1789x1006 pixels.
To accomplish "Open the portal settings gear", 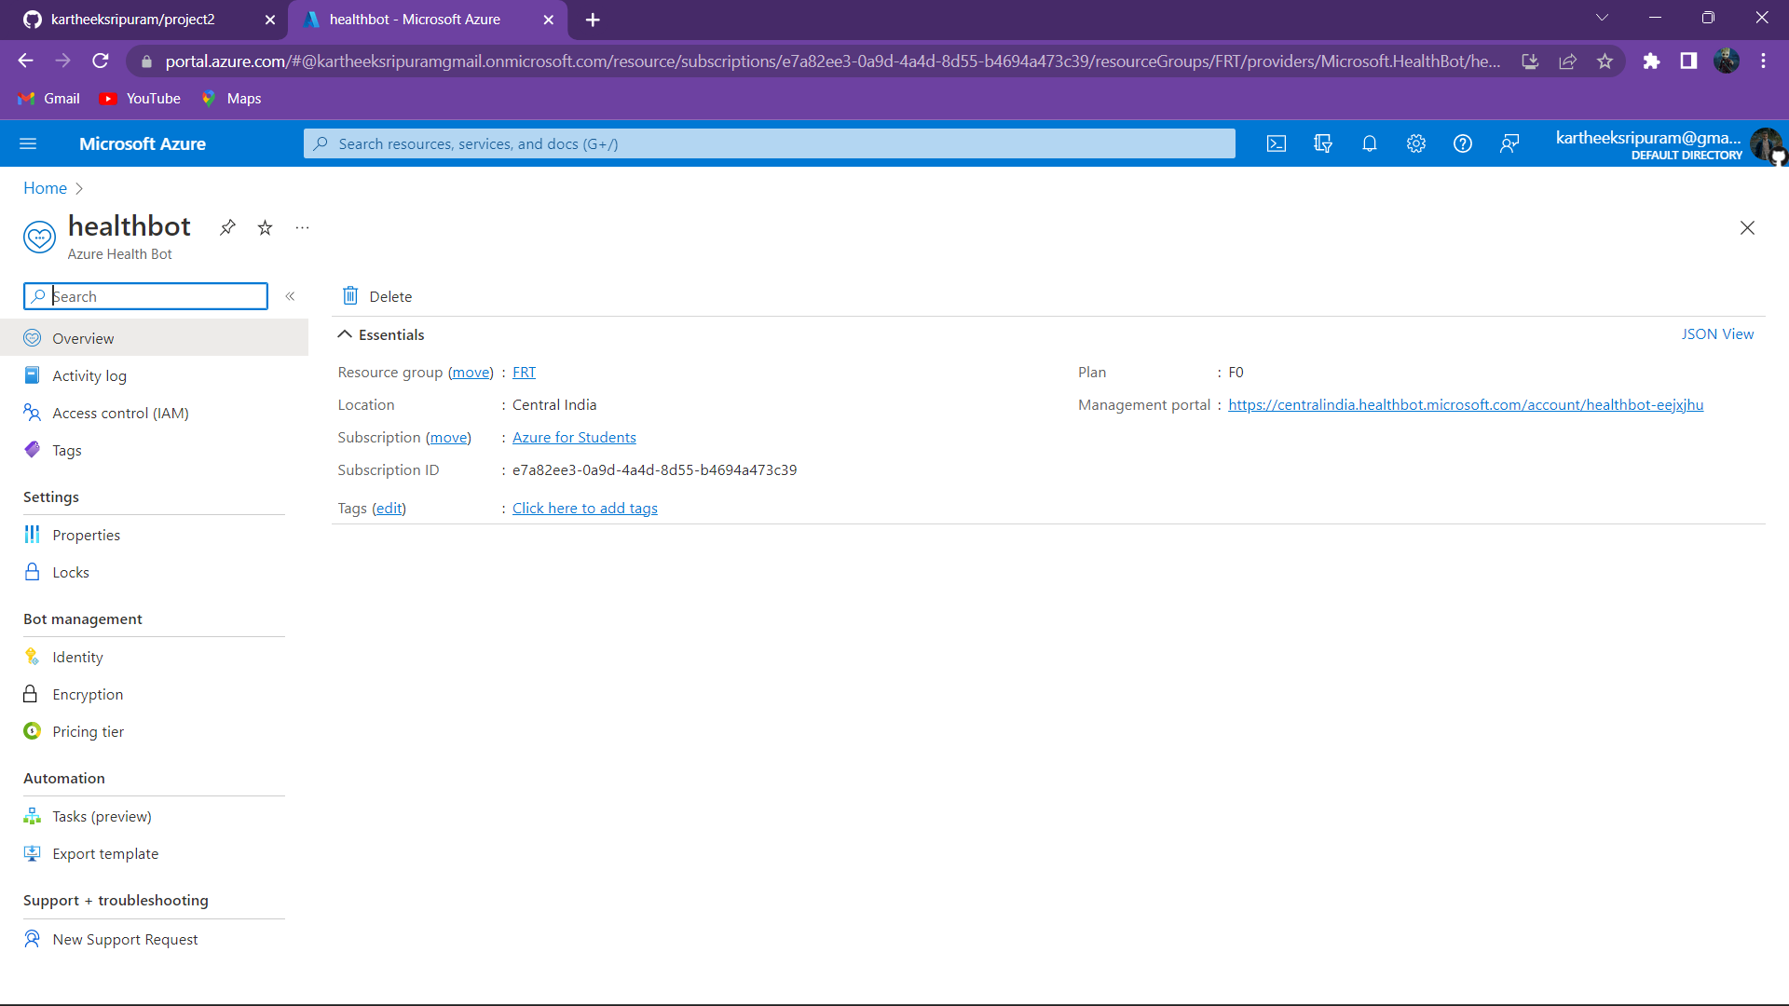I will pyautogui.click(x=1415, y=143).
